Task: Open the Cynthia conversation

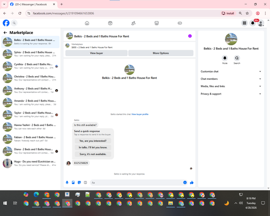Action: (x=30, y=66)
